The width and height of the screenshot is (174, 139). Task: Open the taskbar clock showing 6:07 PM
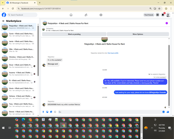(x=162, y=128)
